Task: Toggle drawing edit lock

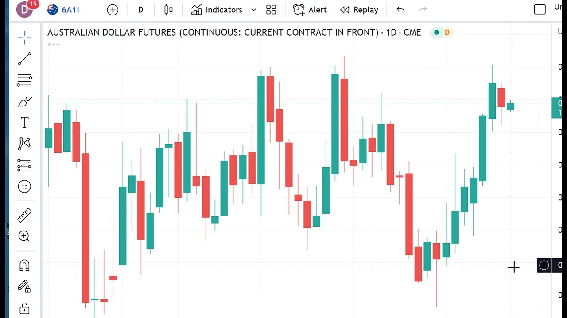Action: [24, 286]
